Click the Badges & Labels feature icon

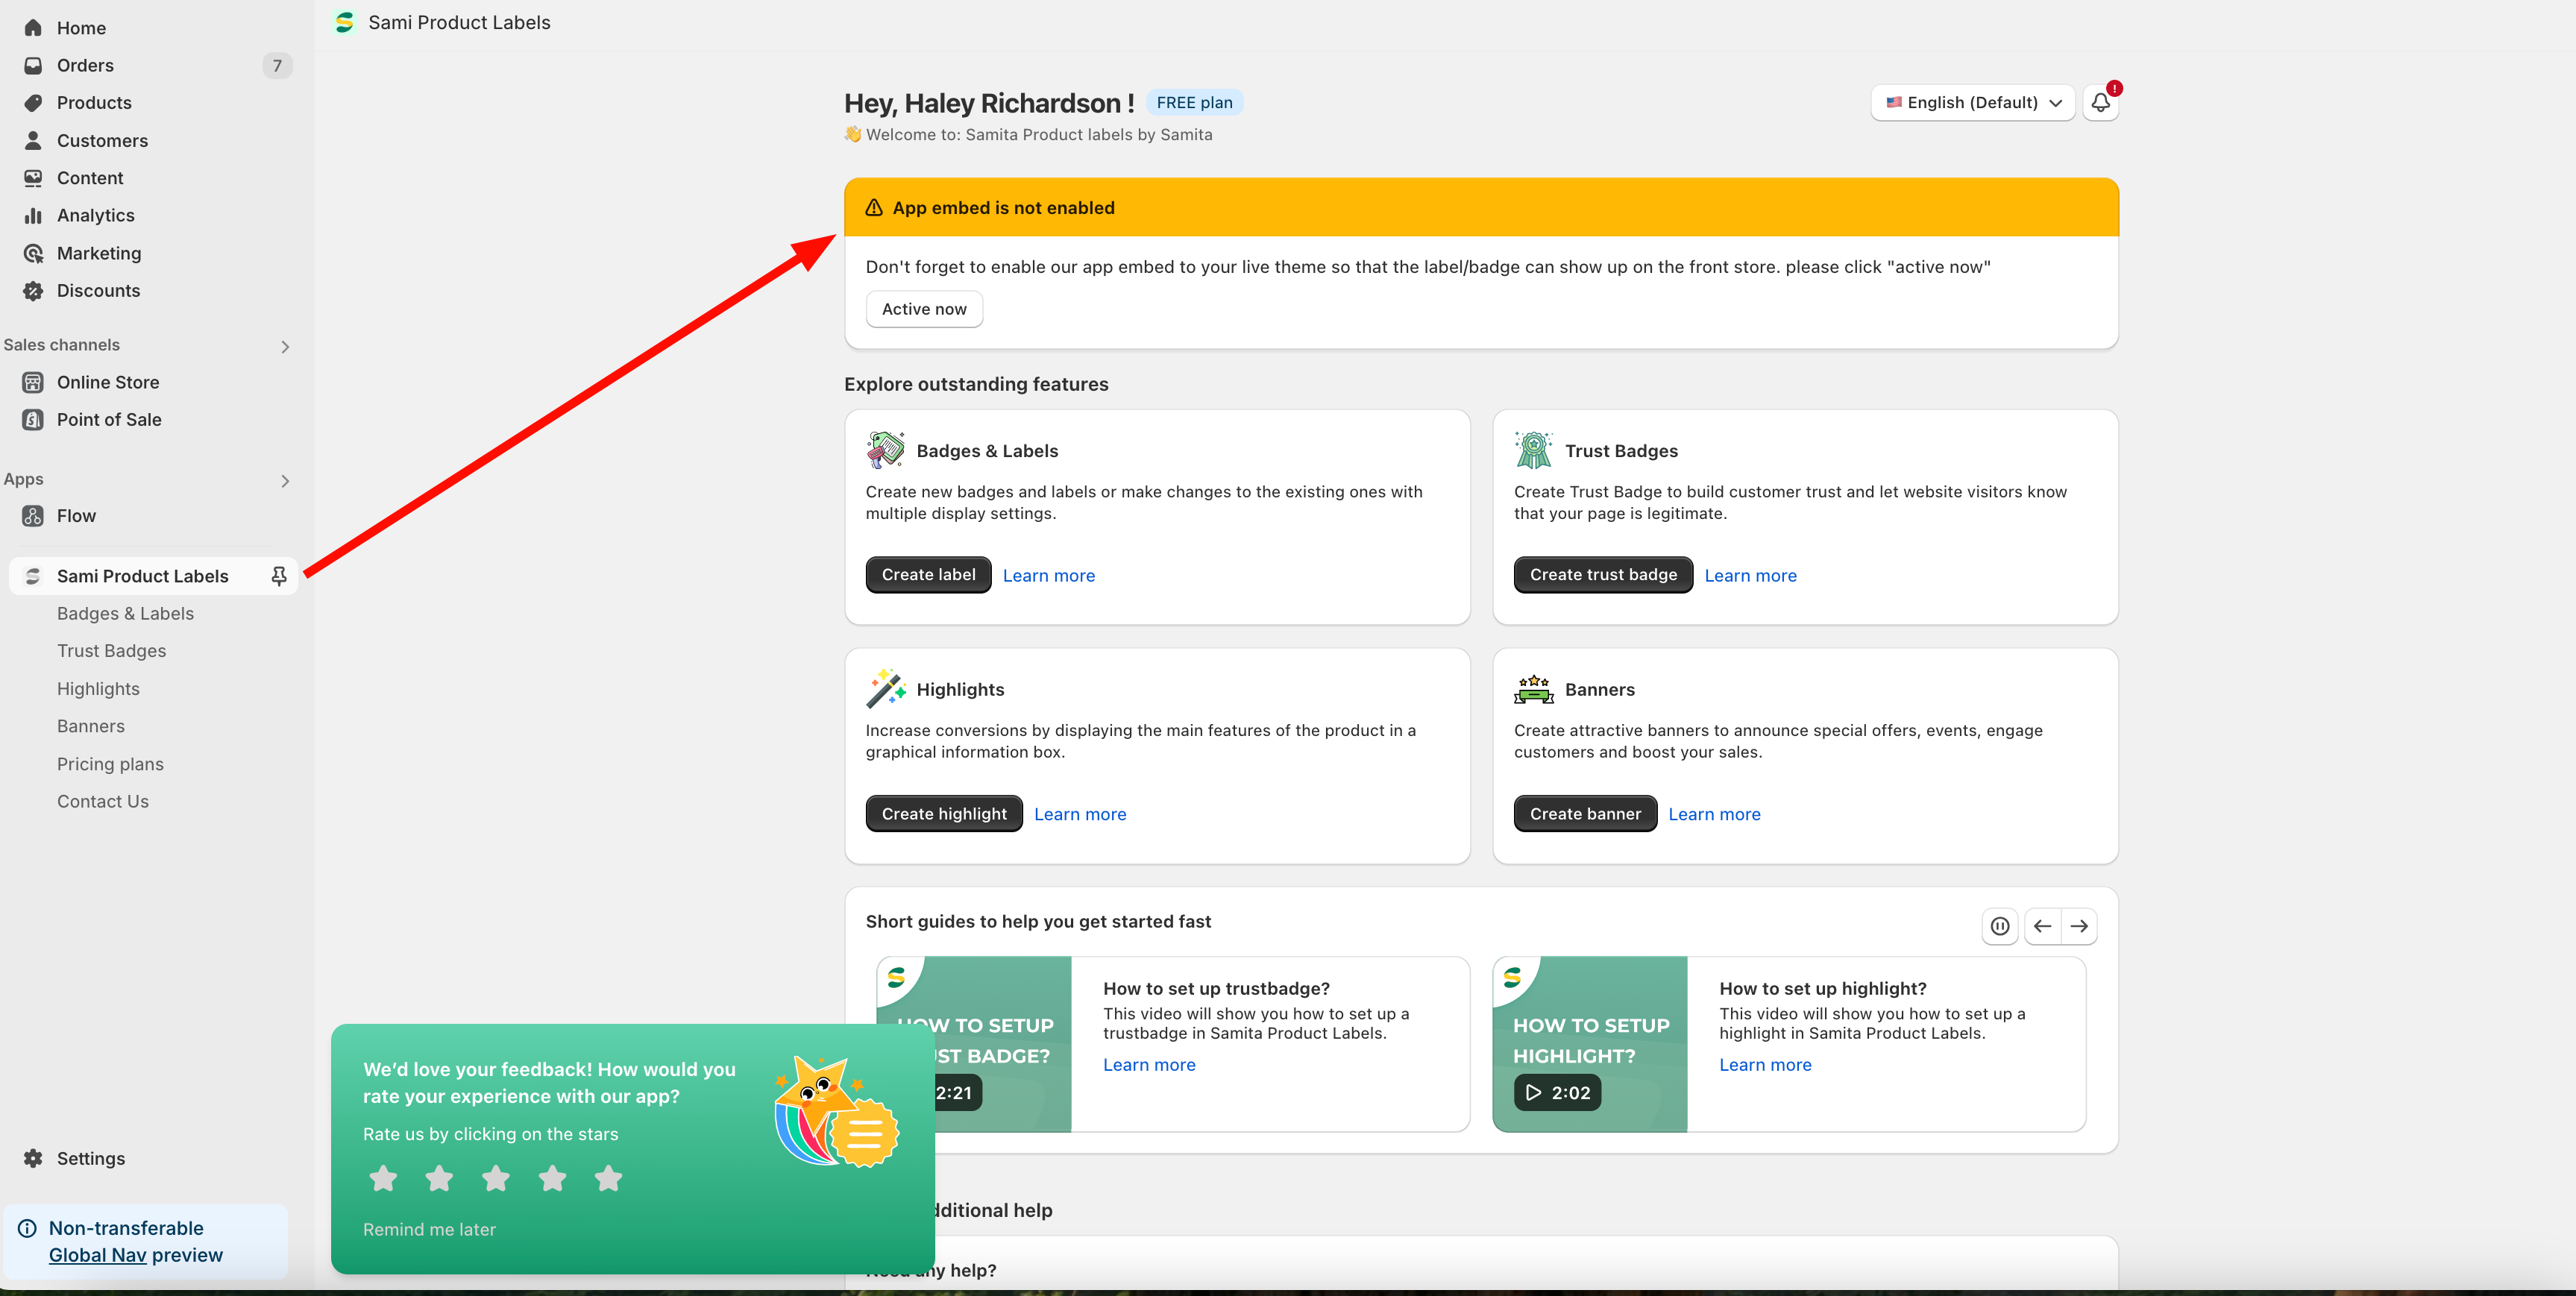point(886,450)
